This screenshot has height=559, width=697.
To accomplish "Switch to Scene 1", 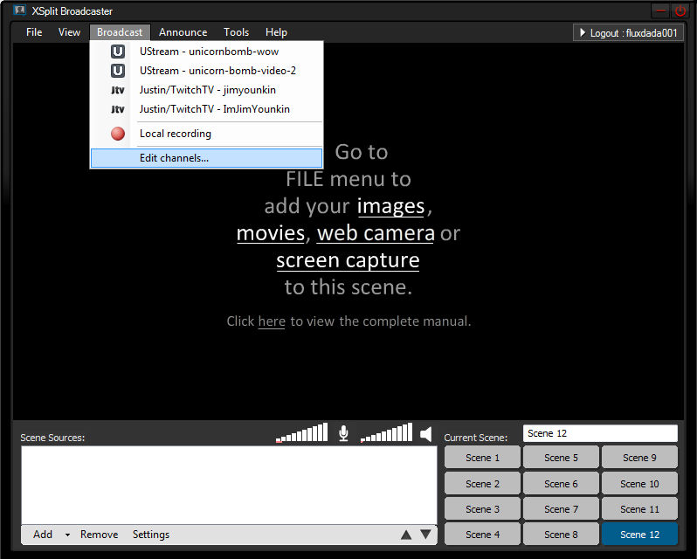I will [482, 458].
